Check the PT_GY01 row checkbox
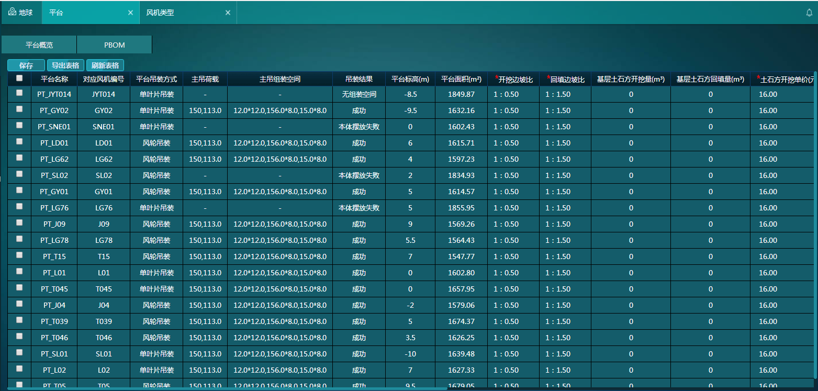The image size is (818, 391). point(19,190)
